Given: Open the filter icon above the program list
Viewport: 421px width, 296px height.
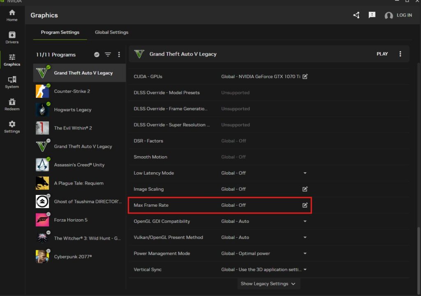Looking at the screenshot, I should coord(108,54).
